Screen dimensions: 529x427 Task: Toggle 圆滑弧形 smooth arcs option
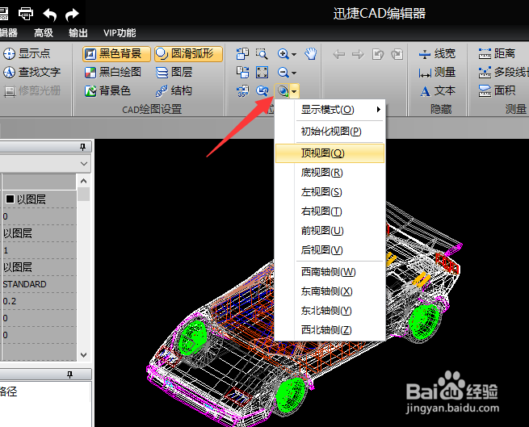[x=188, y=53]
